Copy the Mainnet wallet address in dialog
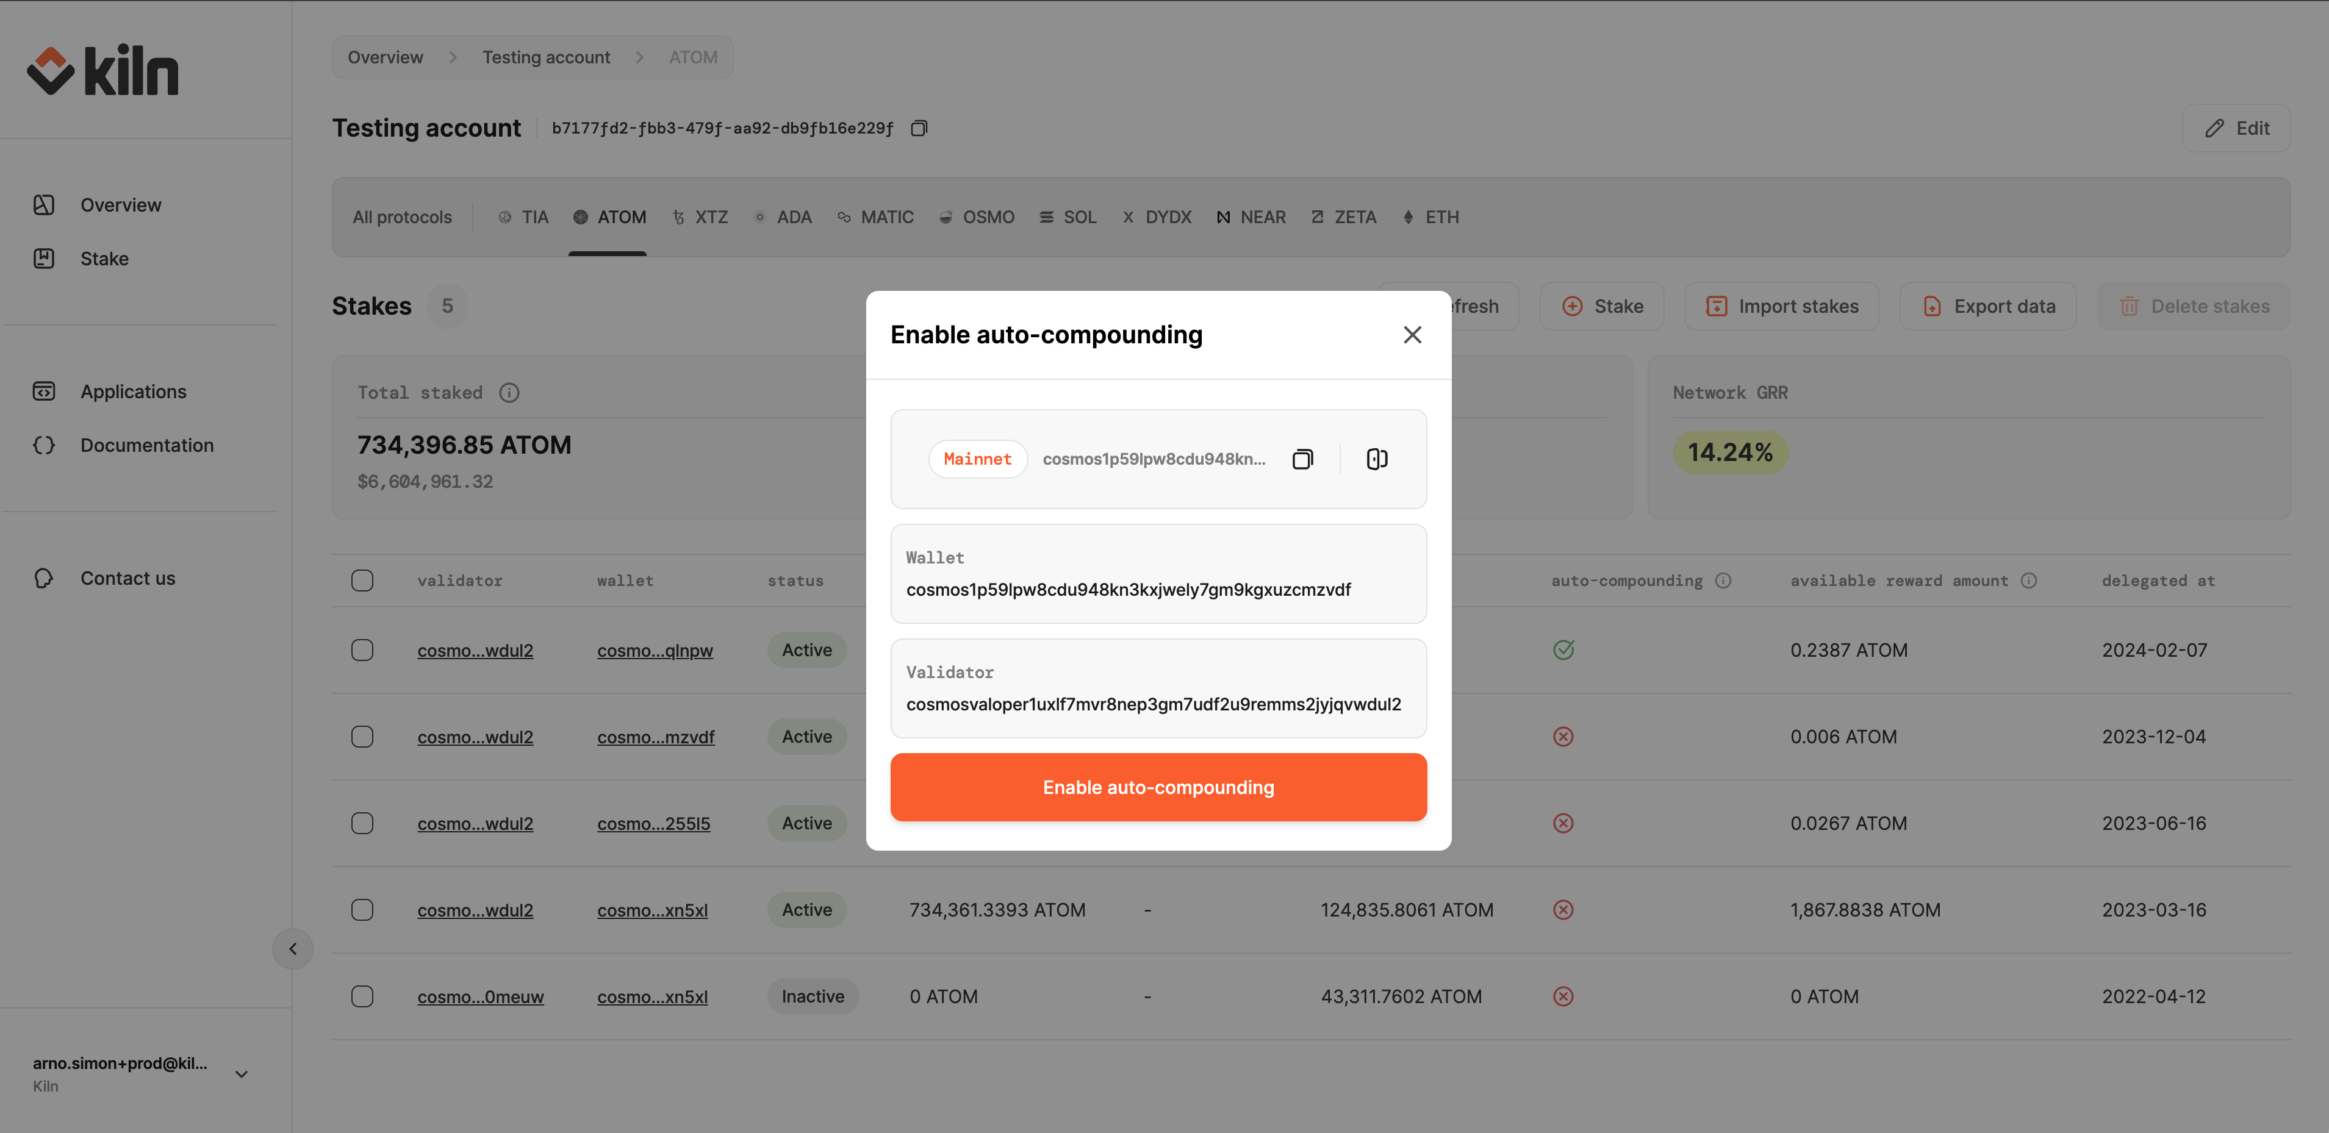Viewport: 2329px width, 1133px height. coord(1302,459)
